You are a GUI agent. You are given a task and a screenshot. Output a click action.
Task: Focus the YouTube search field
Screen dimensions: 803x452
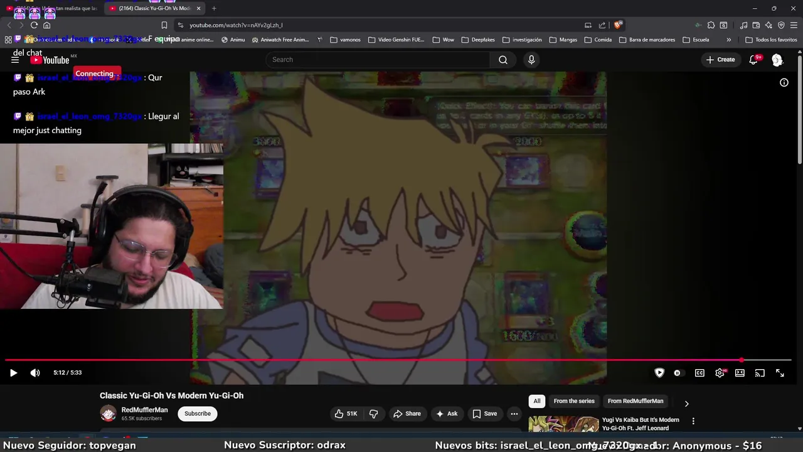pyautogui.click(x=378, y=60)
